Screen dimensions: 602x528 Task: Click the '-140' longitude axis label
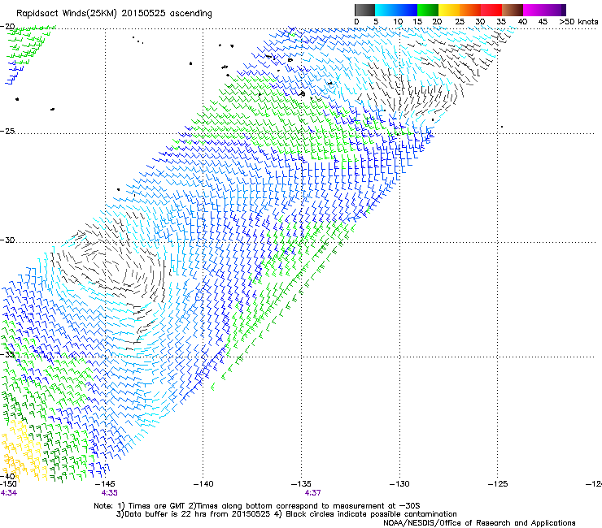(203, 484)
